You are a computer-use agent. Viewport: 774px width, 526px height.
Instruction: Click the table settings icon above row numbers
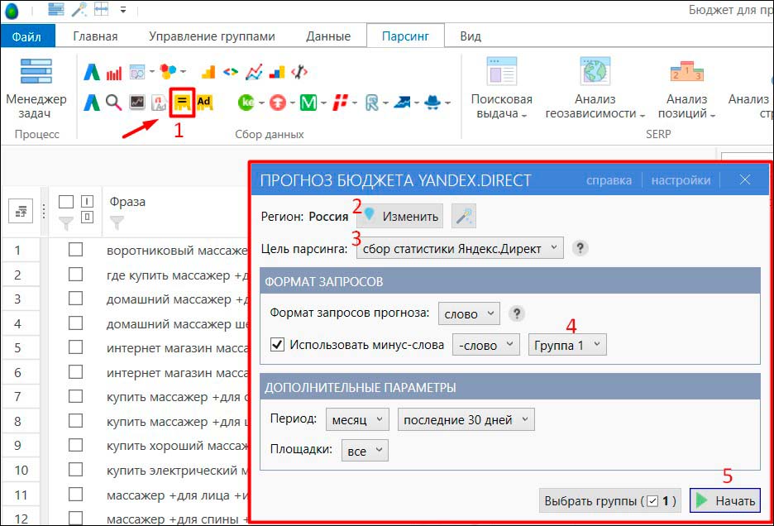click(x=21, y=212)
